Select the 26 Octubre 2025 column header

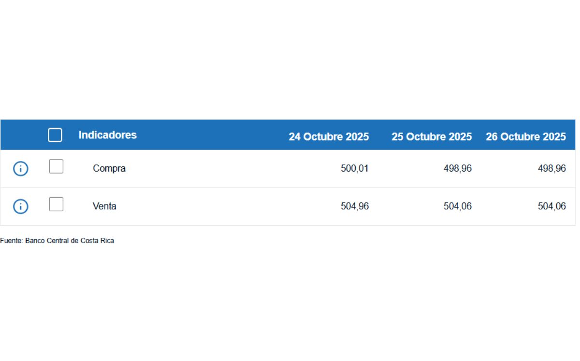(525, 137)
